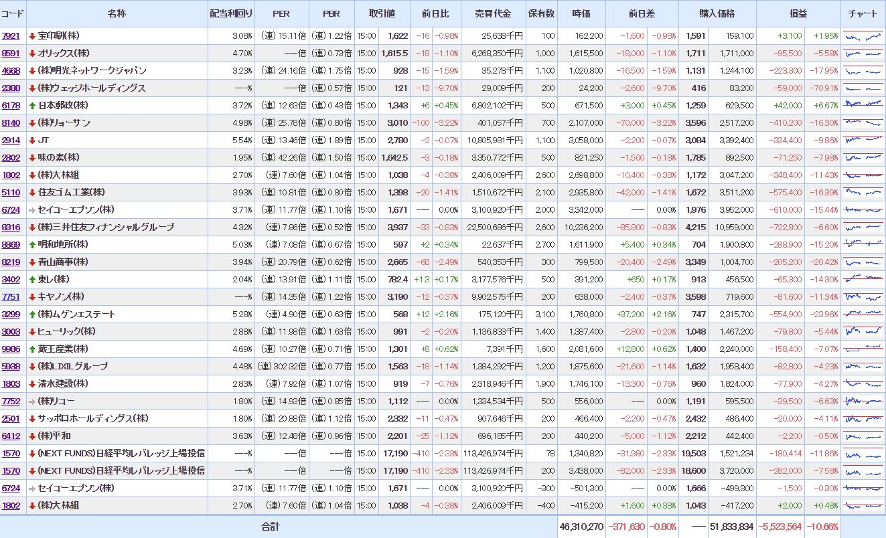Click the gray sideways arrow beside (株)リコー

31,401
